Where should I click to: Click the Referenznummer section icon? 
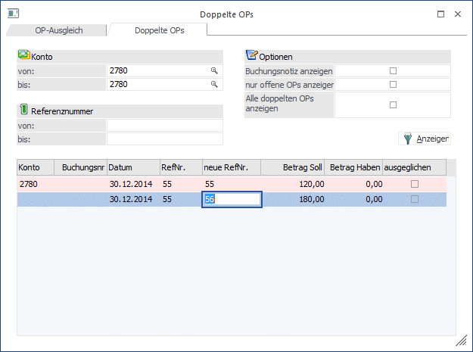point(23,111)
